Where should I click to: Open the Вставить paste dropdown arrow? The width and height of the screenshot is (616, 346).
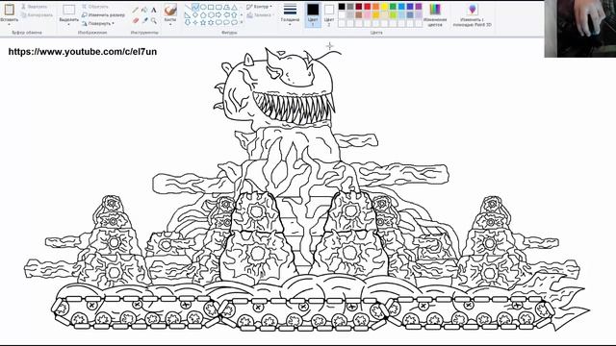(9, 23)
